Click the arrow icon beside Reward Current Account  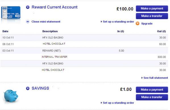pos(28,7)
